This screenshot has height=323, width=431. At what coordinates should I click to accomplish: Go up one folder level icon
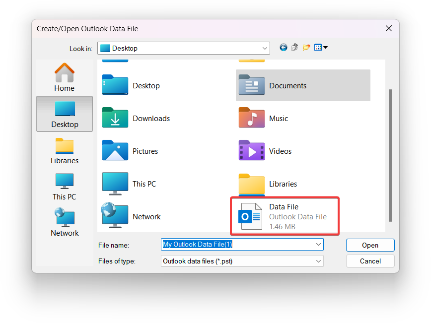[x=294, y=48]
